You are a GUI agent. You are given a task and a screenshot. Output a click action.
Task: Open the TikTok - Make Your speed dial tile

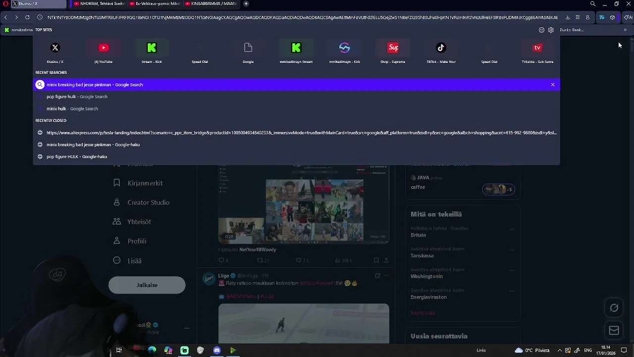441,52
